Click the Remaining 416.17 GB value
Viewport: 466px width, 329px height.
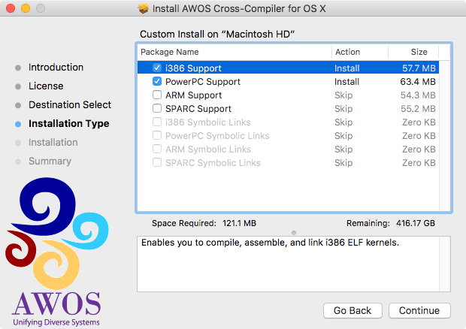tap(416, 223)
